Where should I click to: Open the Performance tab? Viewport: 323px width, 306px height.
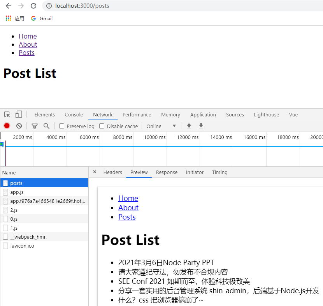[137, 114]
